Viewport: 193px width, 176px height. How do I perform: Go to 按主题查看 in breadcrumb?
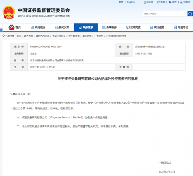coord(74,36)
